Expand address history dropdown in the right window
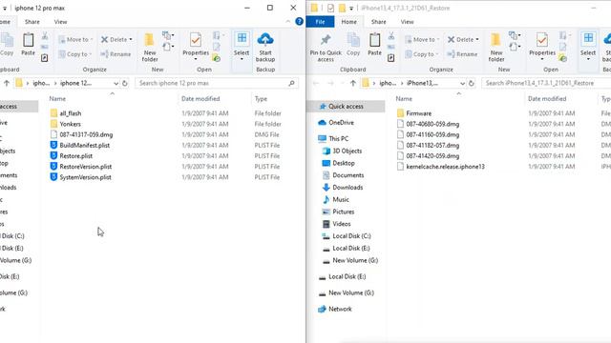611x343 pixels. tap(462, 83)
